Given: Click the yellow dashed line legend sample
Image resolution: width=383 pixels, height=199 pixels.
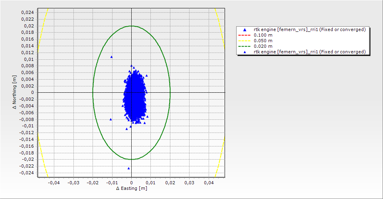Looking at the screenshot, I should [x=244, y=41].
